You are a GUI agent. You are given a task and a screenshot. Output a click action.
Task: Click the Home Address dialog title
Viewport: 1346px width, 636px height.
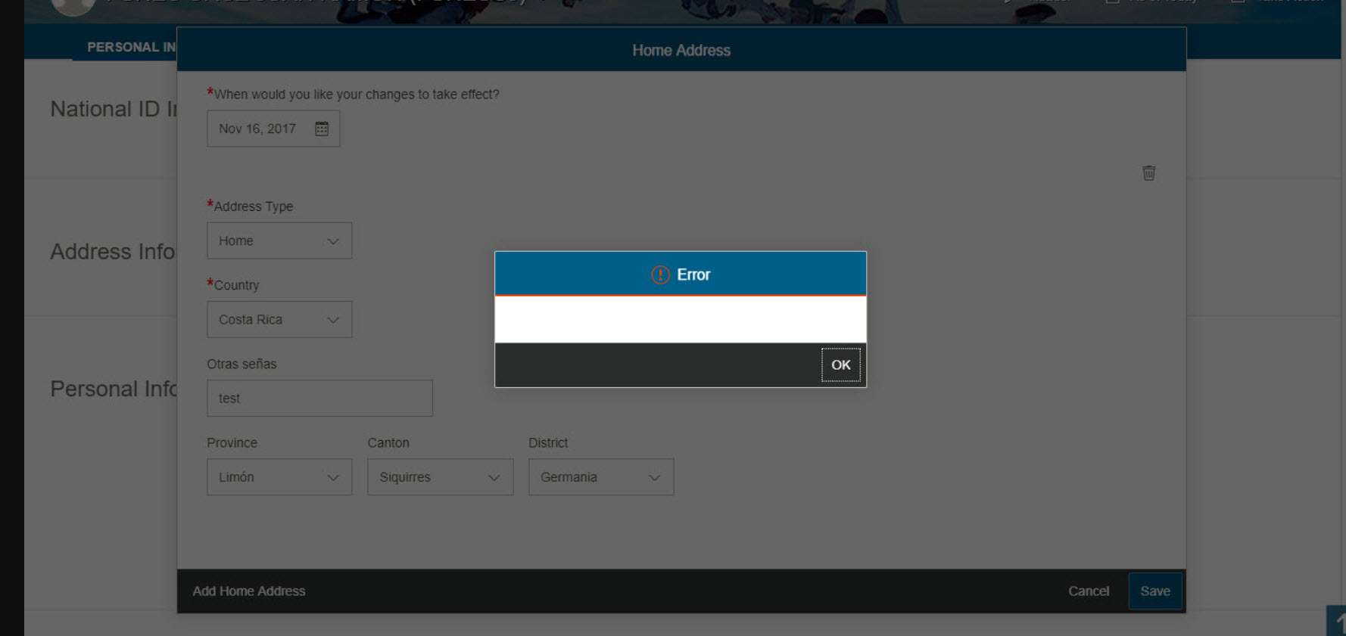coord(681,51)
